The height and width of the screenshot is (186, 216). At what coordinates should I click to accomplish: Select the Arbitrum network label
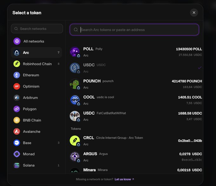pos(30,98)
